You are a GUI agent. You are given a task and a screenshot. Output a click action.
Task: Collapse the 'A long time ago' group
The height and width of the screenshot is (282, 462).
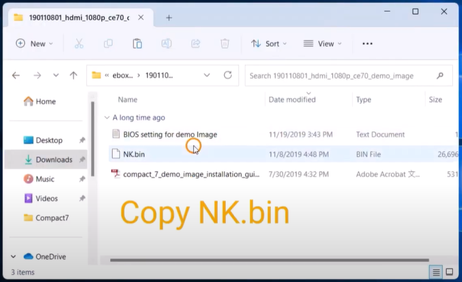pos(107,118)
